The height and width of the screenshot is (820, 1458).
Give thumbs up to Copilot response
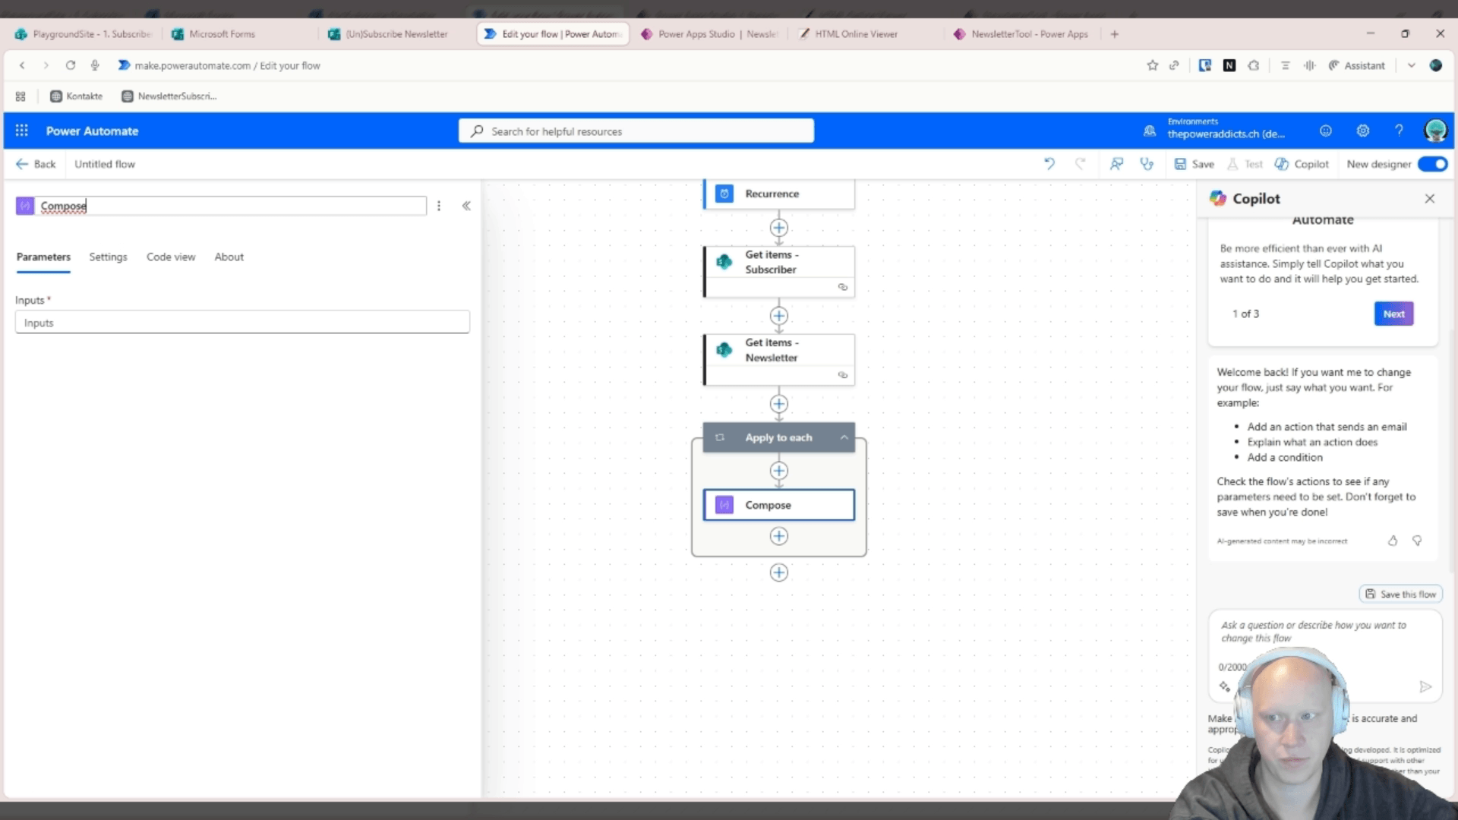tap(1393, 541)
